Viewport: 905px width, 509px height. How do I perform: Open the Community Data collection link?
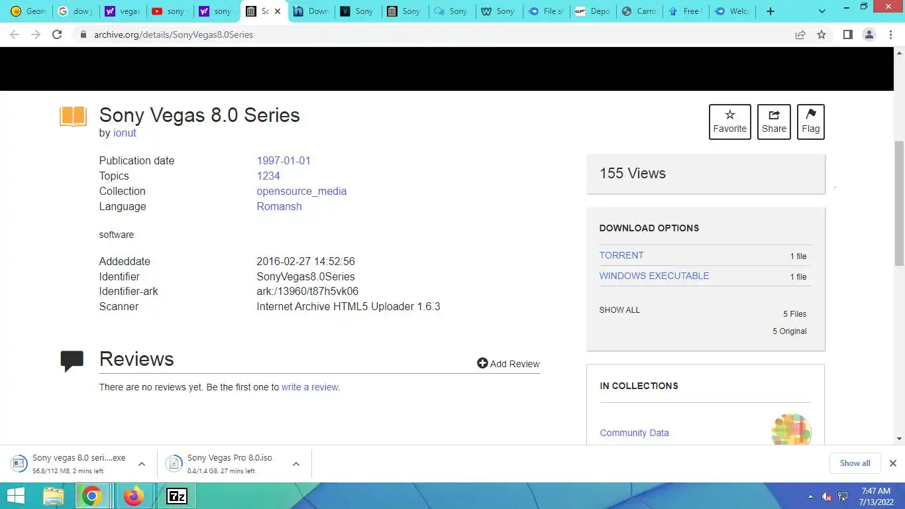click(634, 433)
